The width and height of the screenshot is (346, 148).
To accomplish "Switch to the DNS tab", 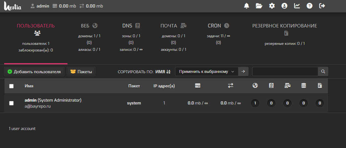I will coord(131,26).
